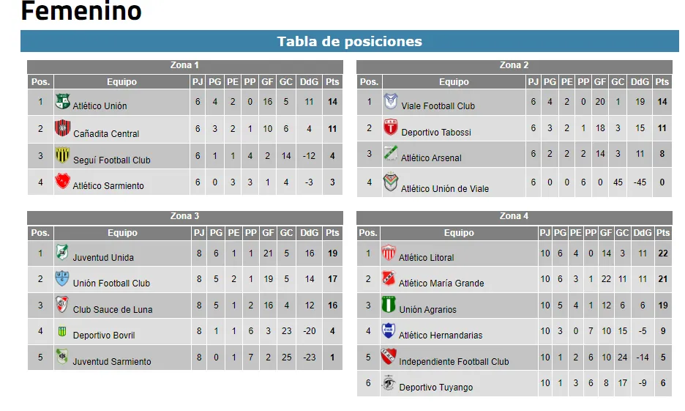Click the Independiente Football Club crest
The image size is (685, 411).
(389, 358)
